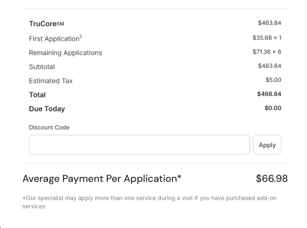Click the Discount Code field label
Viewport: 307px width, 228px height.
tap(49, 128)
